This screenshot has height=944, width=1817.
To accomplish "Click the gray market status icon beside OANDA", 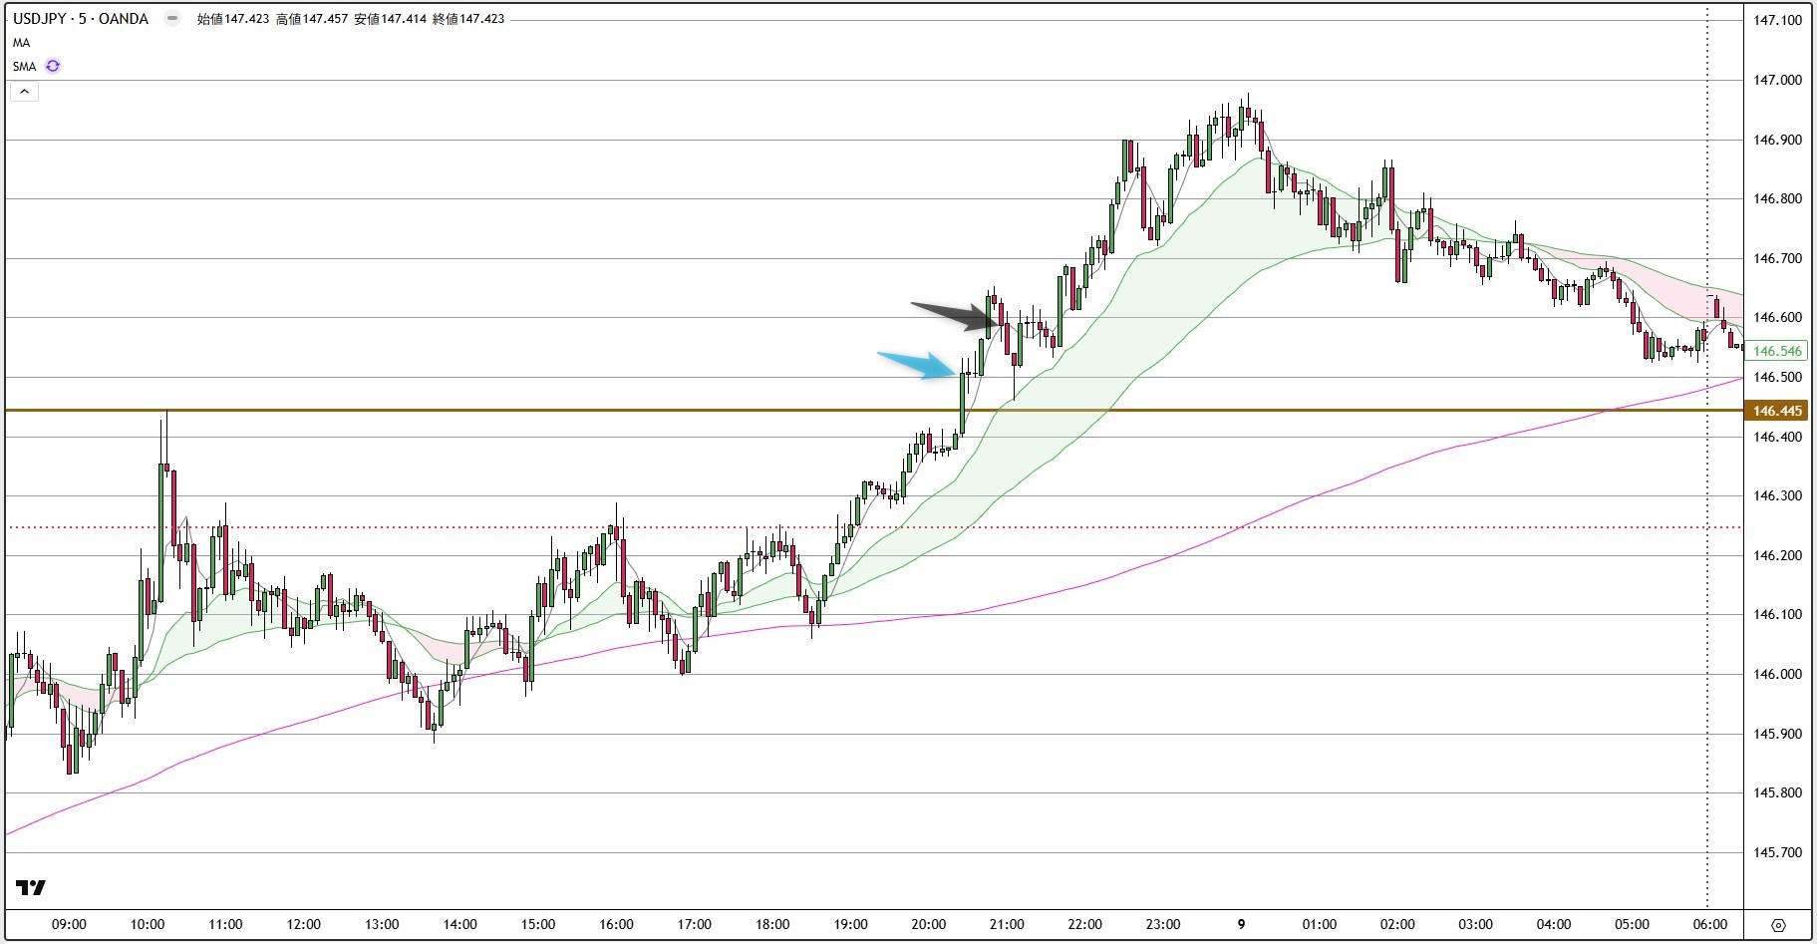I will [172, 19].
